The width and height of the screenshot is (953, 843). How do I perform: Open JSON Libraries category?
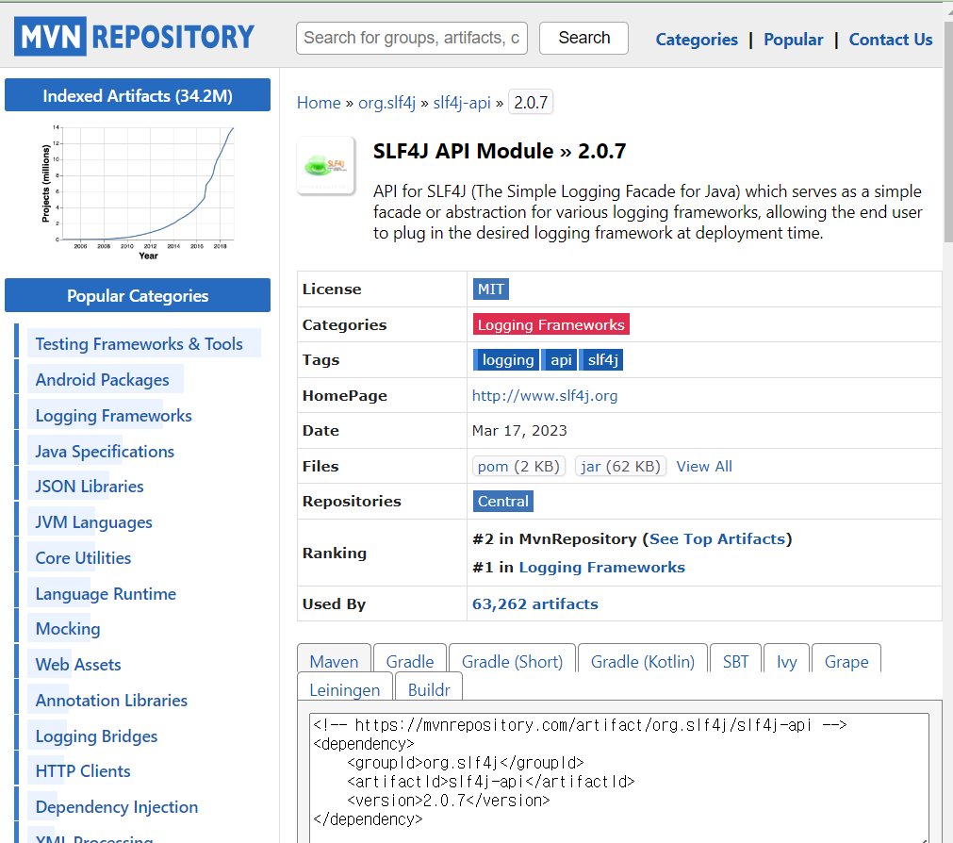coord(90,487)
